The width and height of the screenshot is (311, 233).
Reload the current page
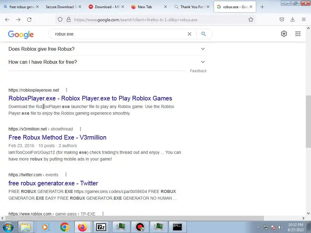click(x=29, y=20)
